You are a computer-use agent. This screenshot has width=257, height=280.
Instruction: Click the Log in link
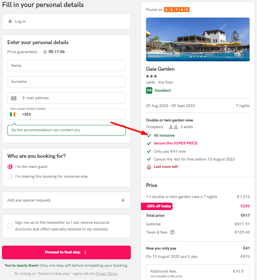pos(20,21)
